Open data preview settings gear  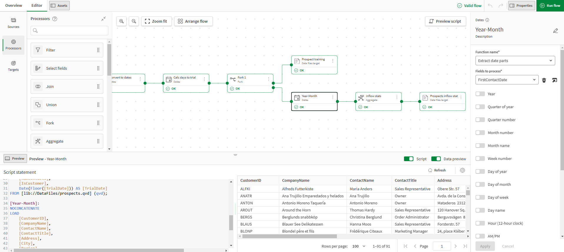click(462, 170)
